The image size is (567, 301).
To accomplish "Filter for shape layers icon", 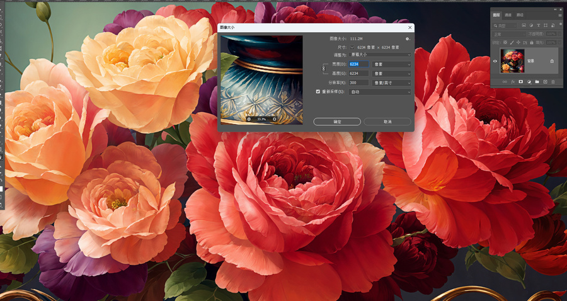I will (546, 25).
